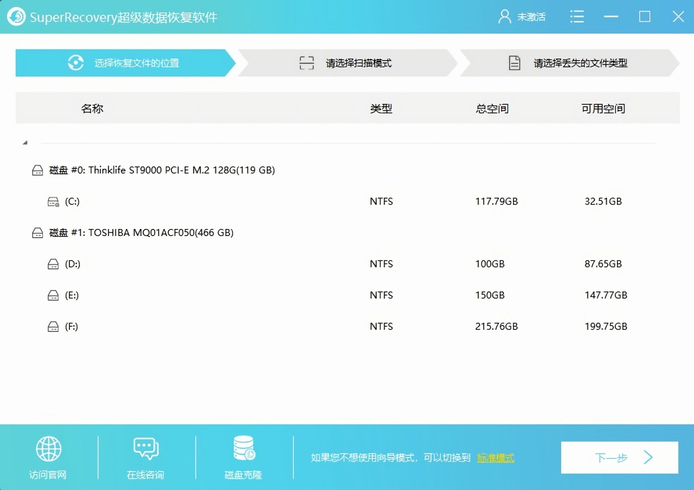The height and width of the screenshot is (490, 694).
Task: Click the 在线咨询 chat icon
Action: pyautogui.click(x=145, y=449)
